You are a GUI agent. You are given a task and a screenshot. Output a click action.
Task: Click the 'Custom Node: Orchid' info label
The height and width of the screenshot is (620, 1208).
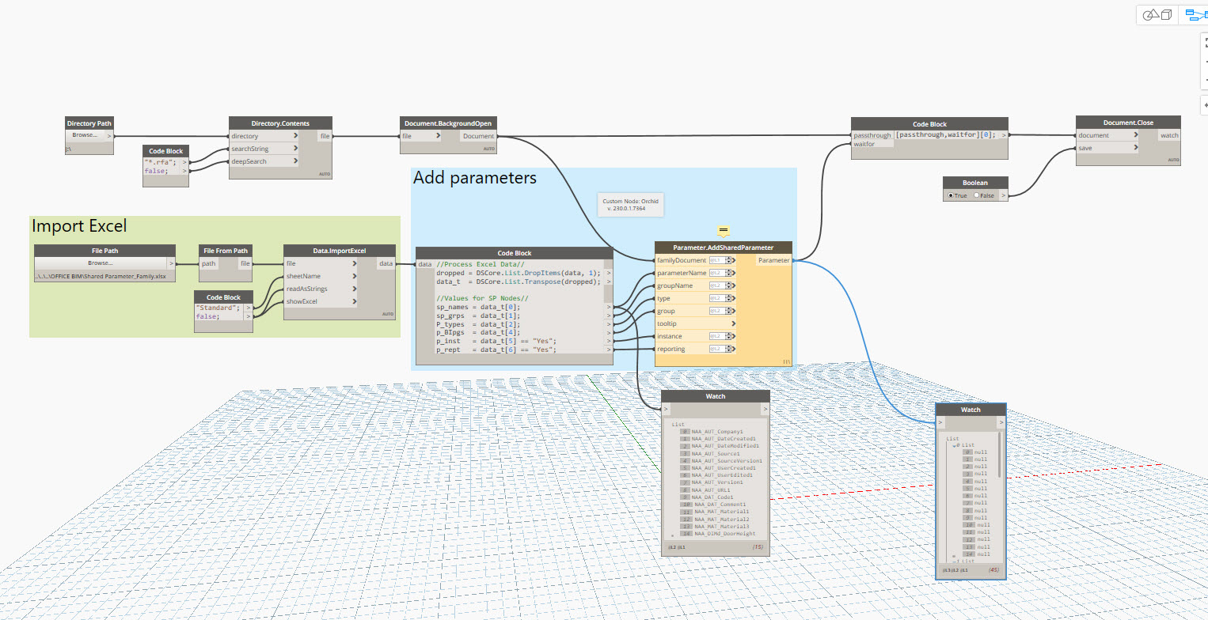[632, 204]
